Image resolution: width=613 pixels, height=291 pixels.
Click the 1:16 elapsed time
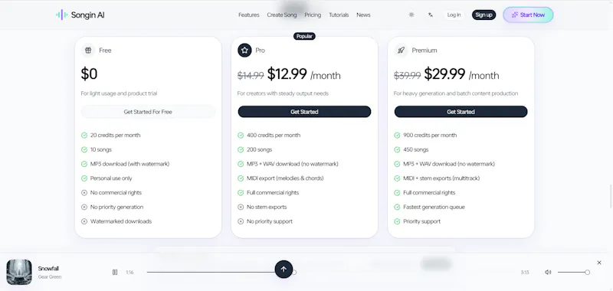click(x=129, y=273)
